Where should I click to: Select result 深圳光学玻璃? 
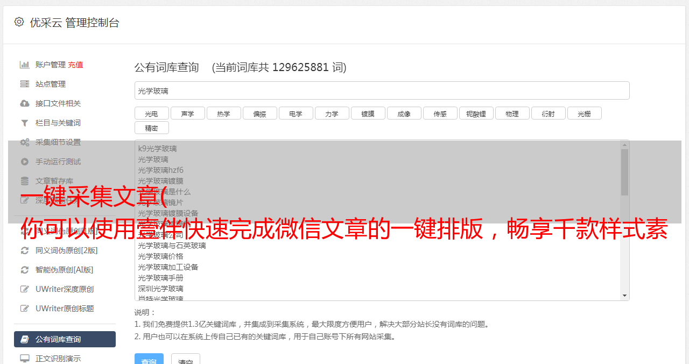tap(160, 289)
